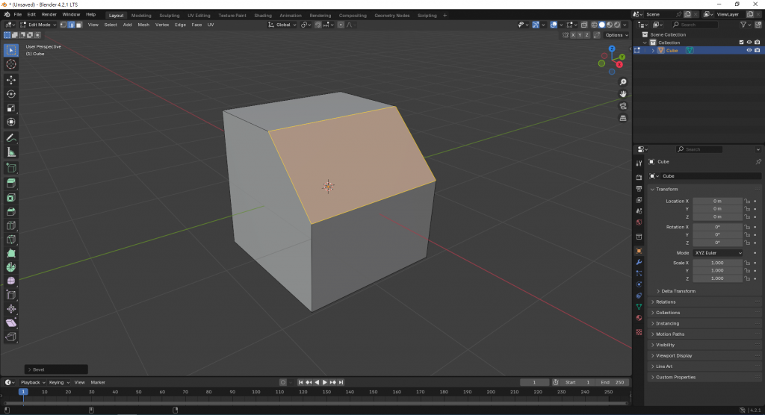The height and width of the screenshot is (415, 765).
Task: Select the Knife tool
Action: click(x=11, y=240)
